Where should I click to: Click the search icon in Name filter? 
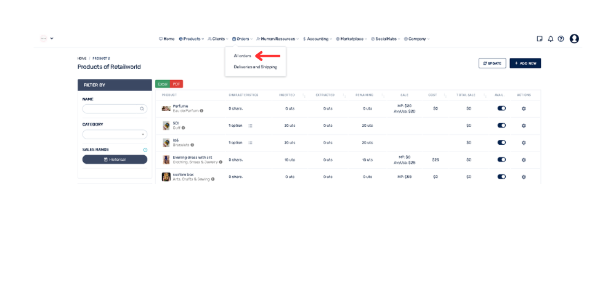pos(142,109)
